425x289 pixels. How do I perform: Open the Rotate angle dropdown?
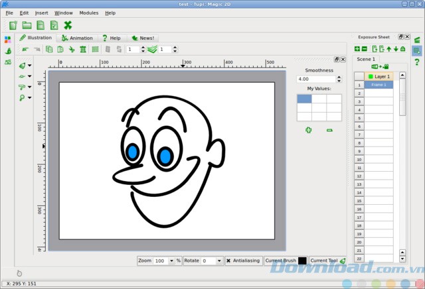220,261
